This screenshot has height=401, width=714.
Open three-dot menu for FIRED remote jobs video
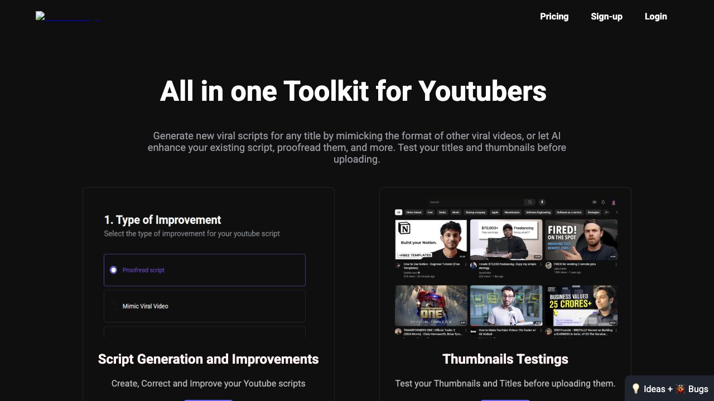click(616, 265)
